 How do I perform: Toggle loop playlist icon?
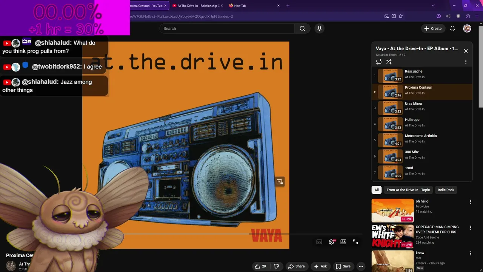379,62
